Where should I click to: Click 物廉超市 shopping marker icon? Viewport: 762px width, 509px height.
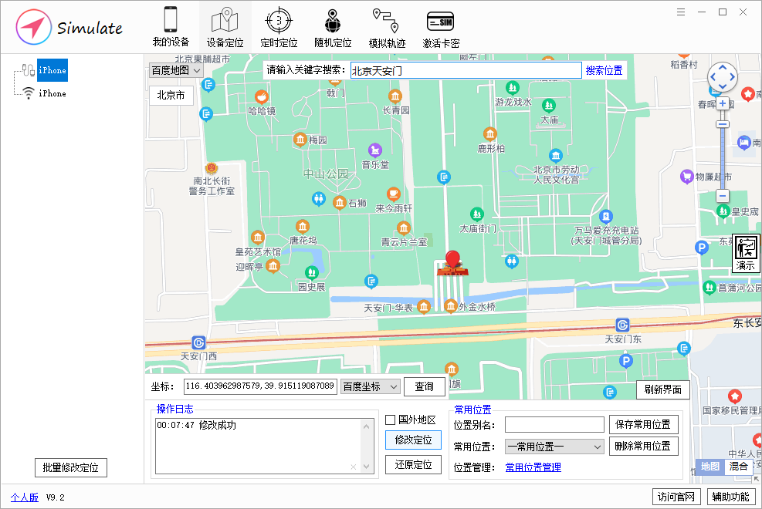point(686,177)
